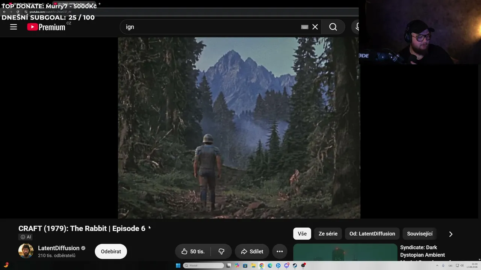The height and width of the screenshot is (270, 481).
Task: Reload the browser page
Action: point(18,12)
